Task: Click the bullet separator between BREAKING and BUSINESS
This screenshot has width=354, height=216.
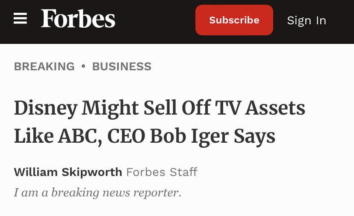Action: tap(83, 66)
